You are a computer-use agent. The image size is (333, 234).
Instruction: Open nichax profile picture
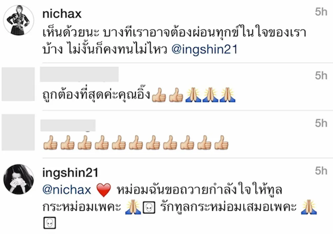(19, 20)
